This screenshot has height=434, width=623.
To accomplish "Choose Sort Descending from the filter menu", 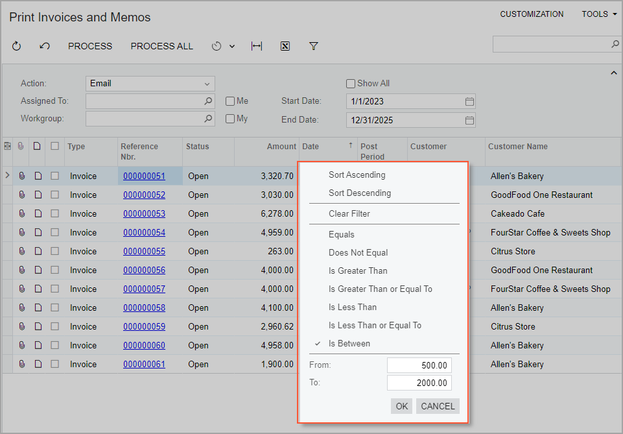I will pyautogui.click(x=360, y=193).
